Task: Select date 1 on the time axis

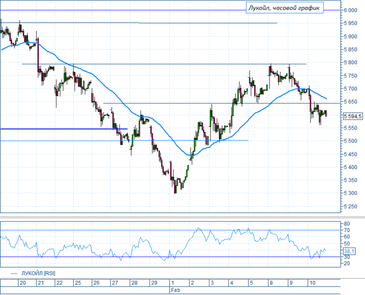Action: coord(172,283)
